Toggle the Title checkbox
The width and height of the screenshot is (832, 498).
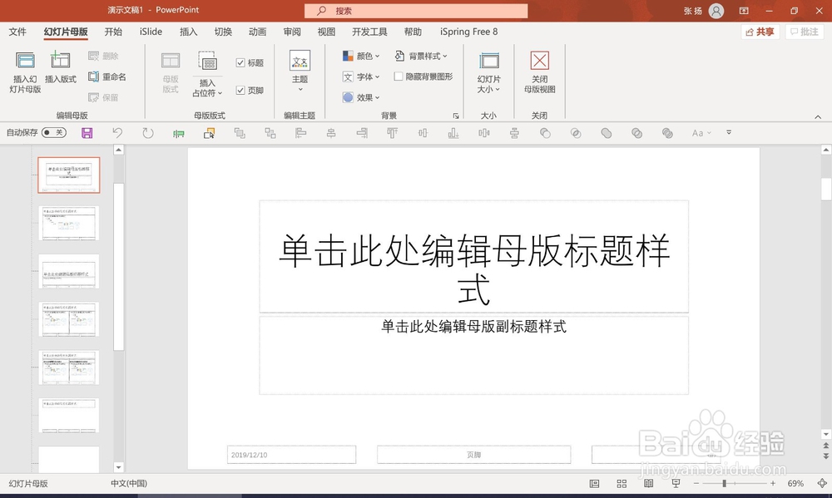click(240, 62)
